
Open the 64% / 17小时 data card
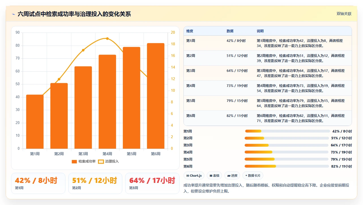152,183
